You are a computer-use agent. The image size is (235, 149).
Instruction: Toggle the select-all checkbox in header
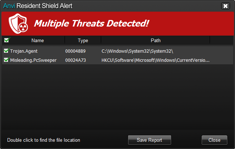pyautogui.click(x=7, y=40)
